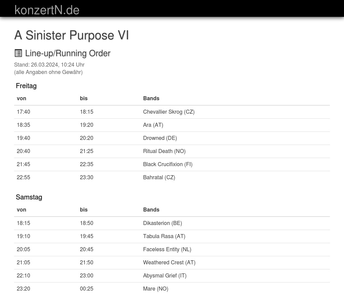This screenshot has height=302, width=344.
Task: Click the A Sinister Purpose VI heading
Action: [72, 35]
